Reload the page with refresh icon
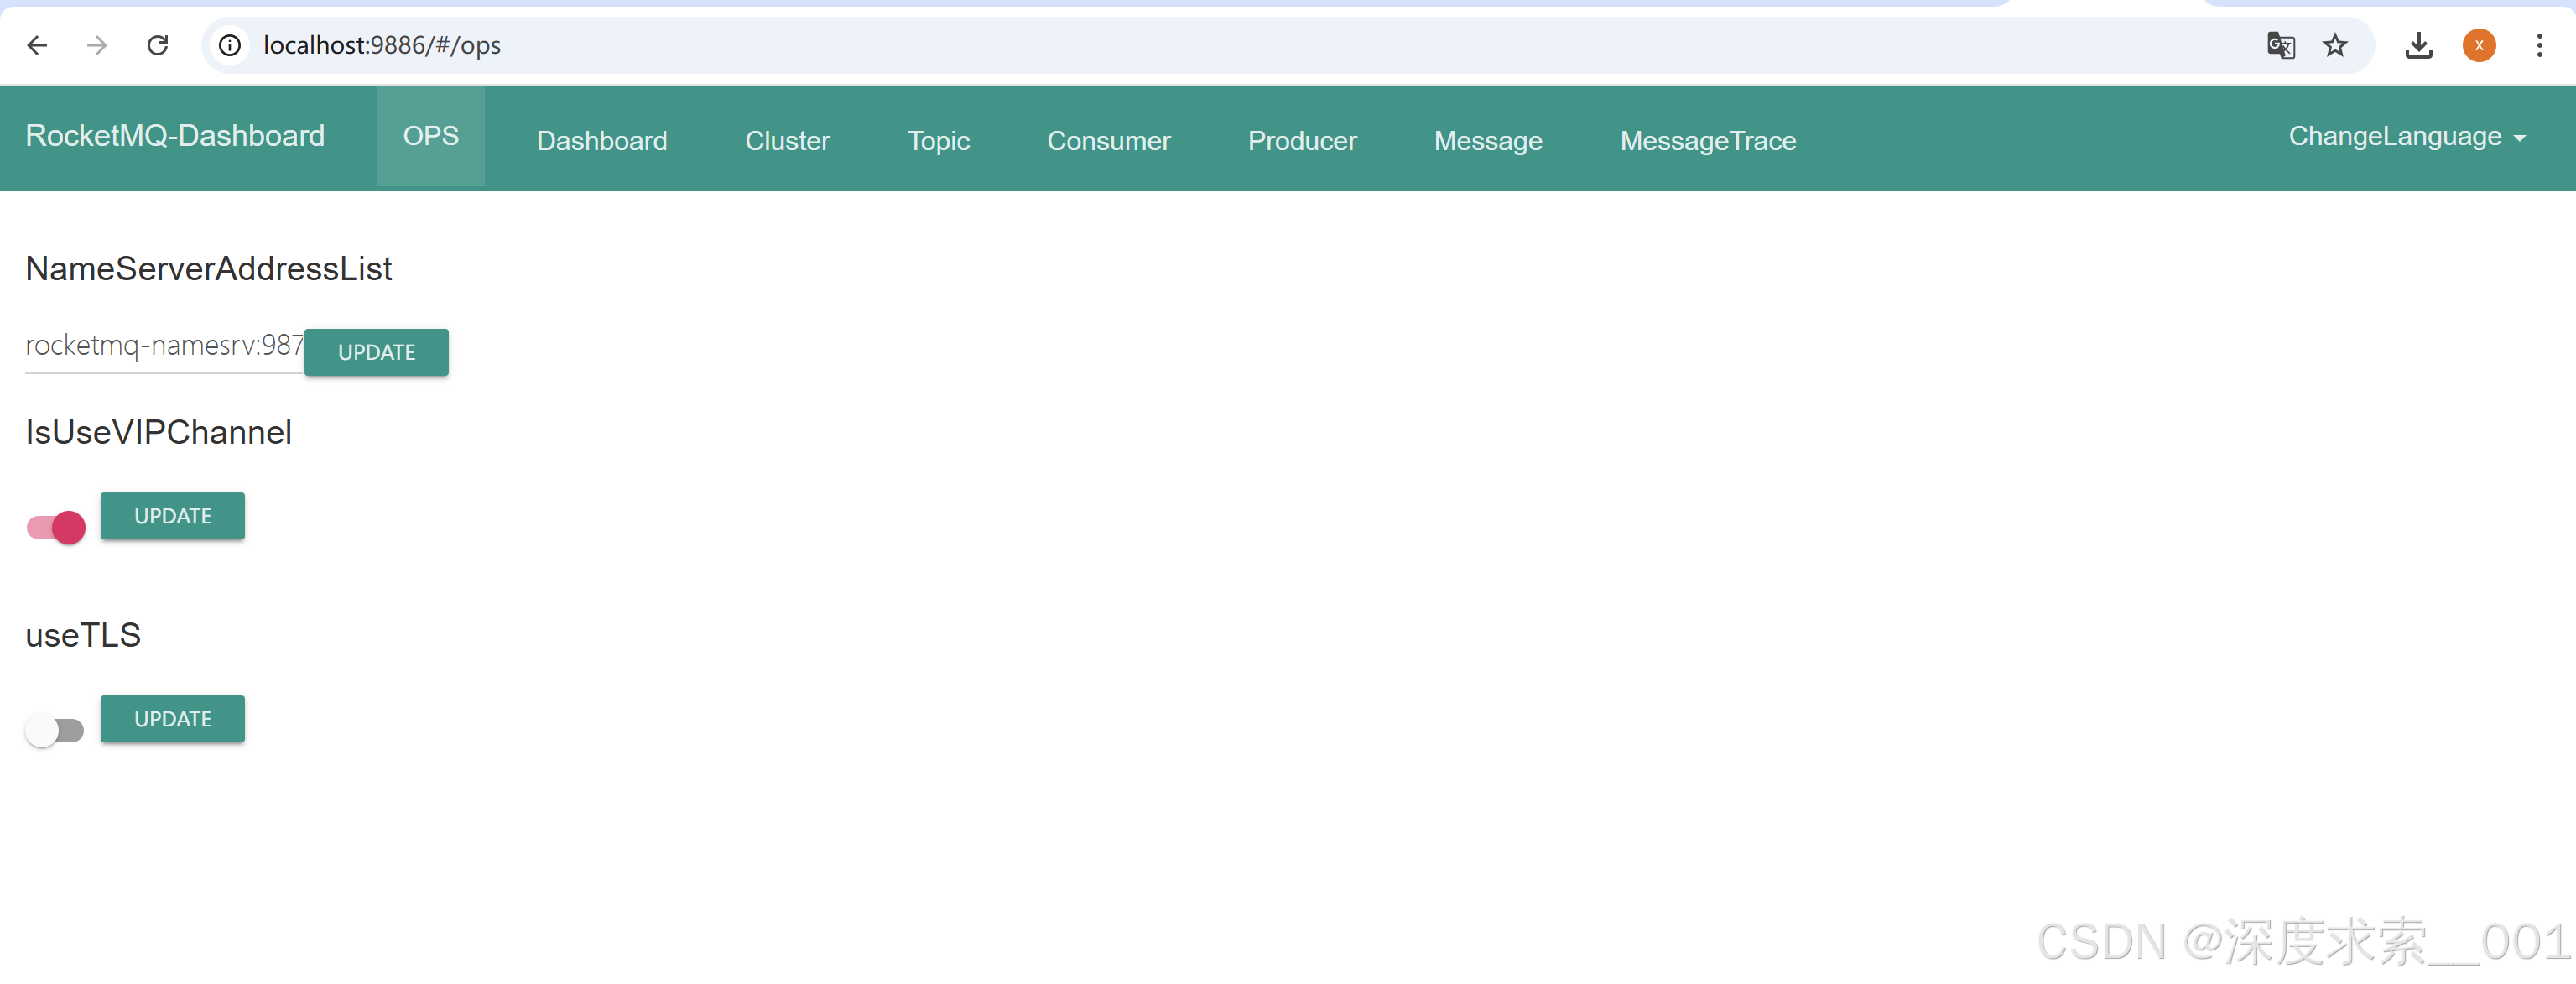The image size is (2576, 984). tap(158, 45)
